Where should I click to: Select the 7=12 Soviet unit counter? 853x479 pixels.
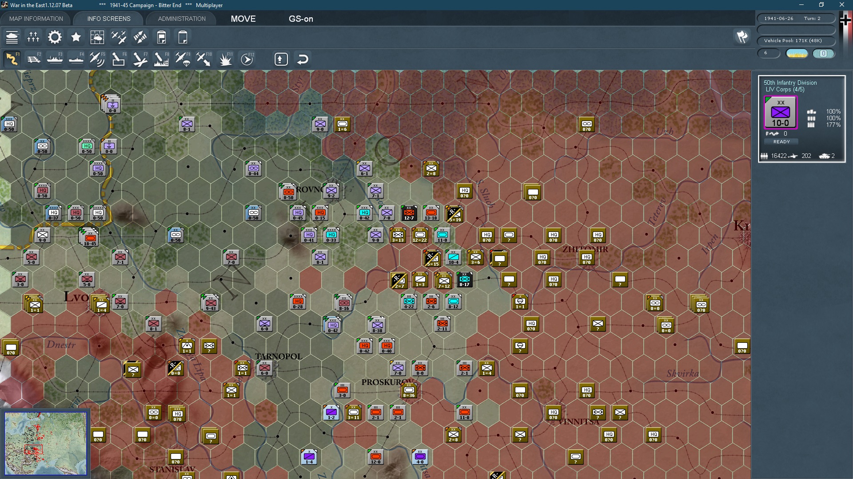[443, 281]
